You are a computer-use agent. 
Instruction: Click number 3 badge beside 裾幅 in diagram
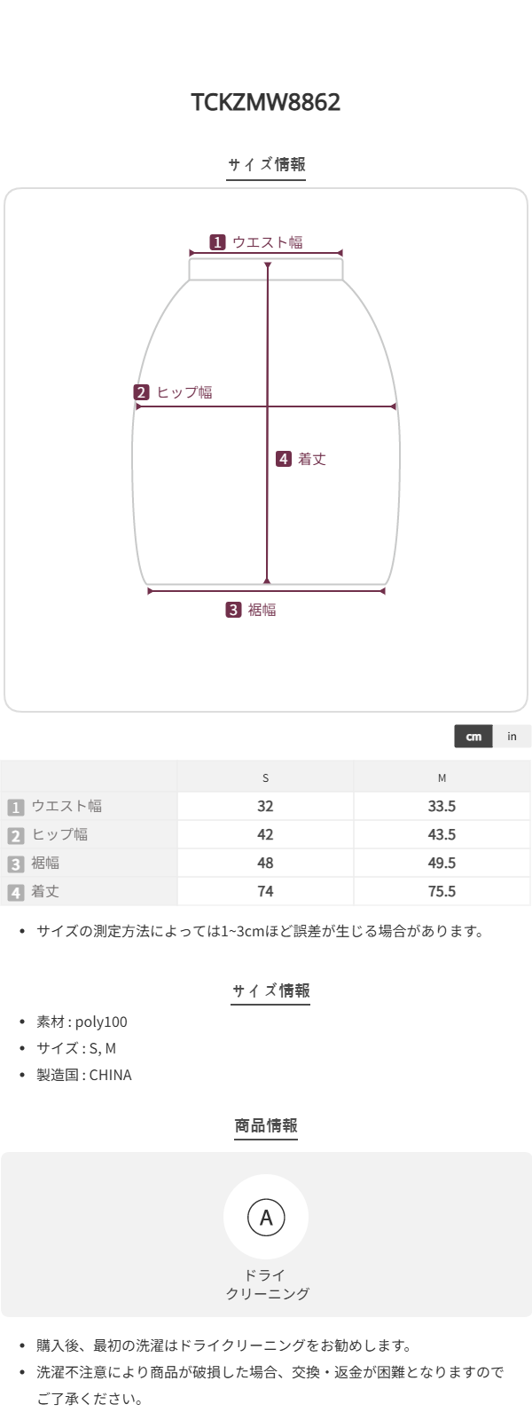[x=233, y=610]
